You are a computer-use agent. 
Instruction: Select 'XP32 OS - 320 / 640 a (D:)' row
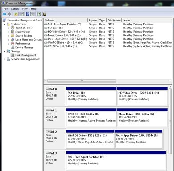[108, 46]
